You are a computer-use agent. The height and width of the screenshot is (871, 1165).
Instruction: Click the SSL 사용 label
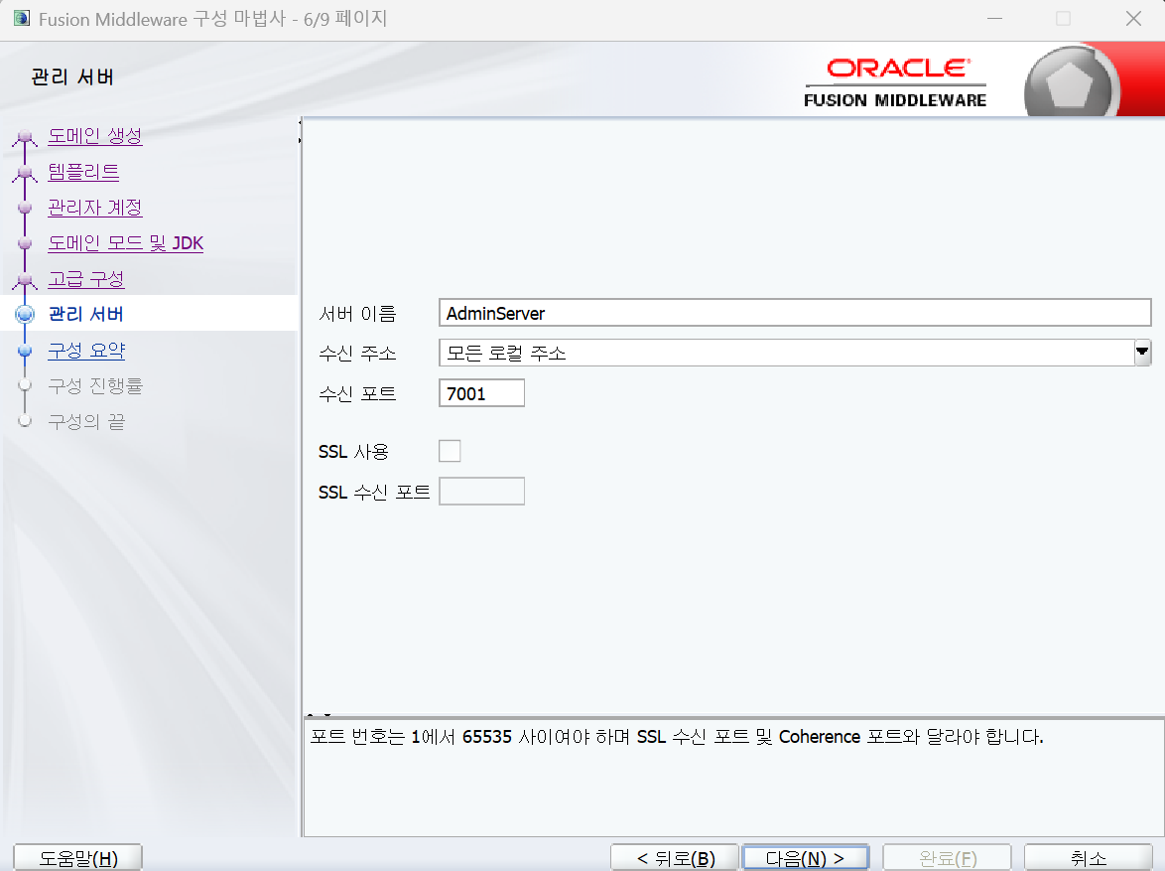(x=353, y=452)
